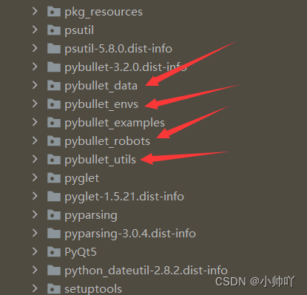This screenshot has height=295, width=307.
Task: Expand pyparsing-3.0.4.dist-info chevron
Action: (x=35, y=233)
